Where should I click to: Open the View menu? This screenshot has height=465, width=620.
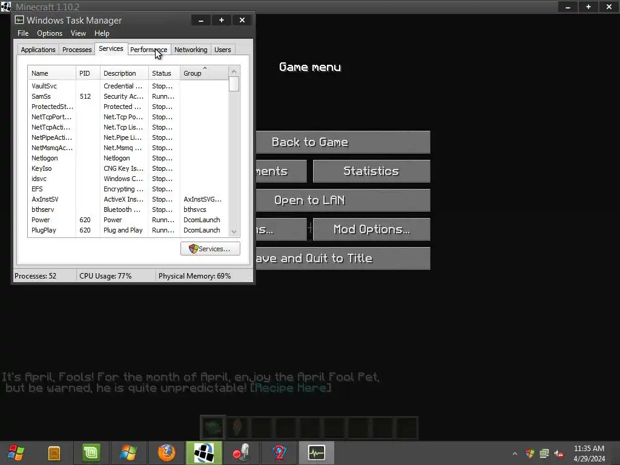click(78, 33)
